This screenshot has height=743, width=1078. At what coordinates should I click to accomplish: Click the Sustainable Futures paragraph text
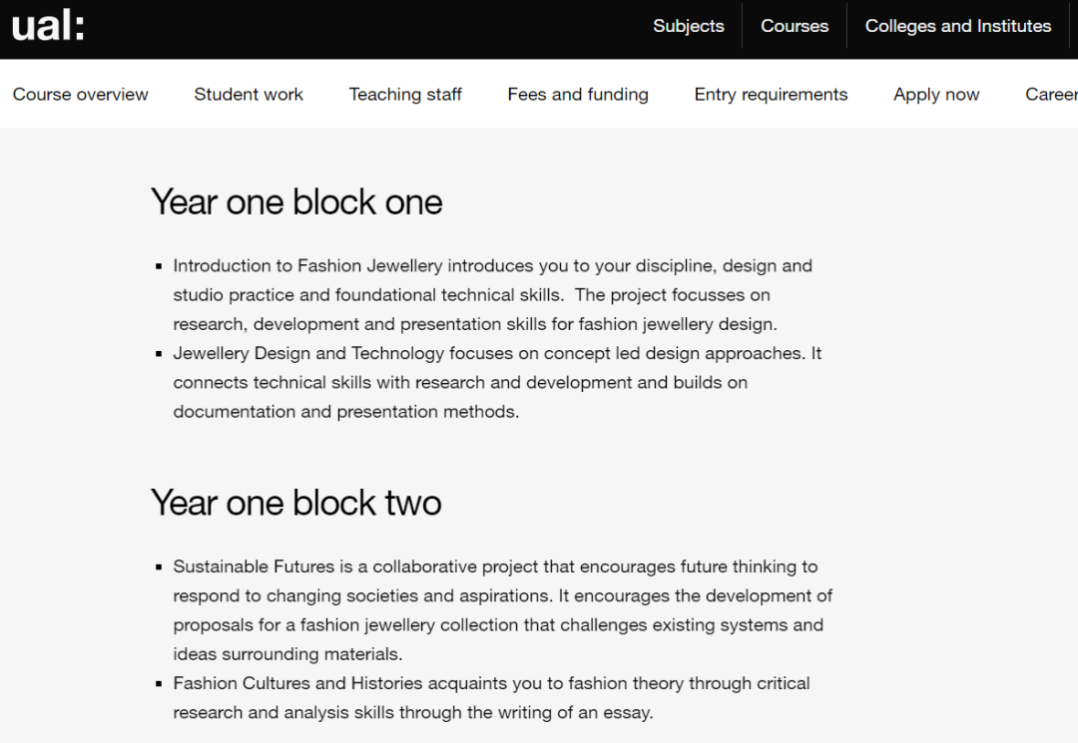(x=502, y=610)
